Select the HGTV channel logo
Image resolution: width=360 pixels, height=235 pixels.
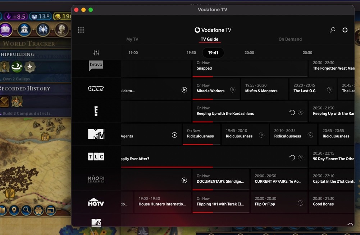point(96,202)
